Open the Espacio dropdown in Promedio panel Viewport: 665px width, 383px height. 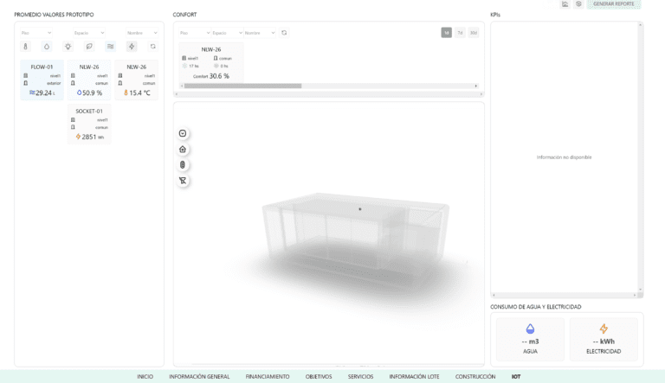[89, 33]
